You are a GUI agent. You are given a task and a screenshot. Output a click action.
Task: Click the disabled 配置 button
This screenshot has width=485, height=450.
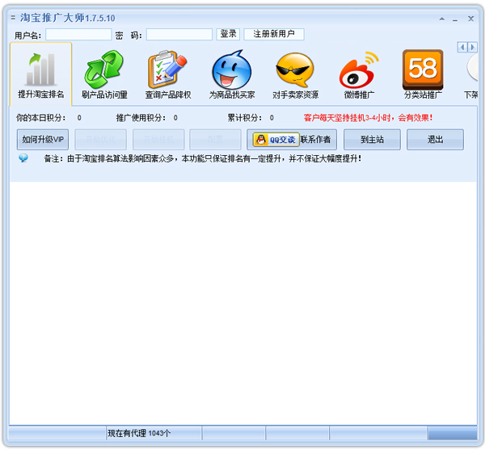coord(215,140)
